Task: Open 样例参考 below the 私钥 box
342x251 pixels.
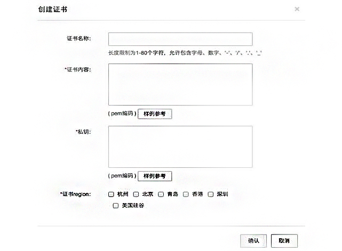Action: (x=155, y=176)
